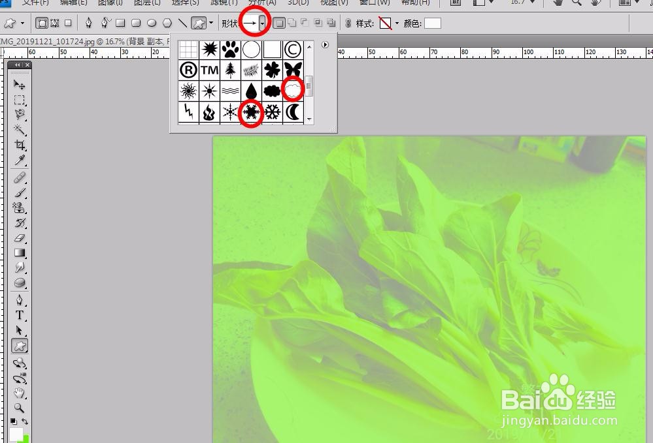The height and width of the screenshot is (443, 653).
Task: Pick the crescent moon shape
Action: (293, 112)
